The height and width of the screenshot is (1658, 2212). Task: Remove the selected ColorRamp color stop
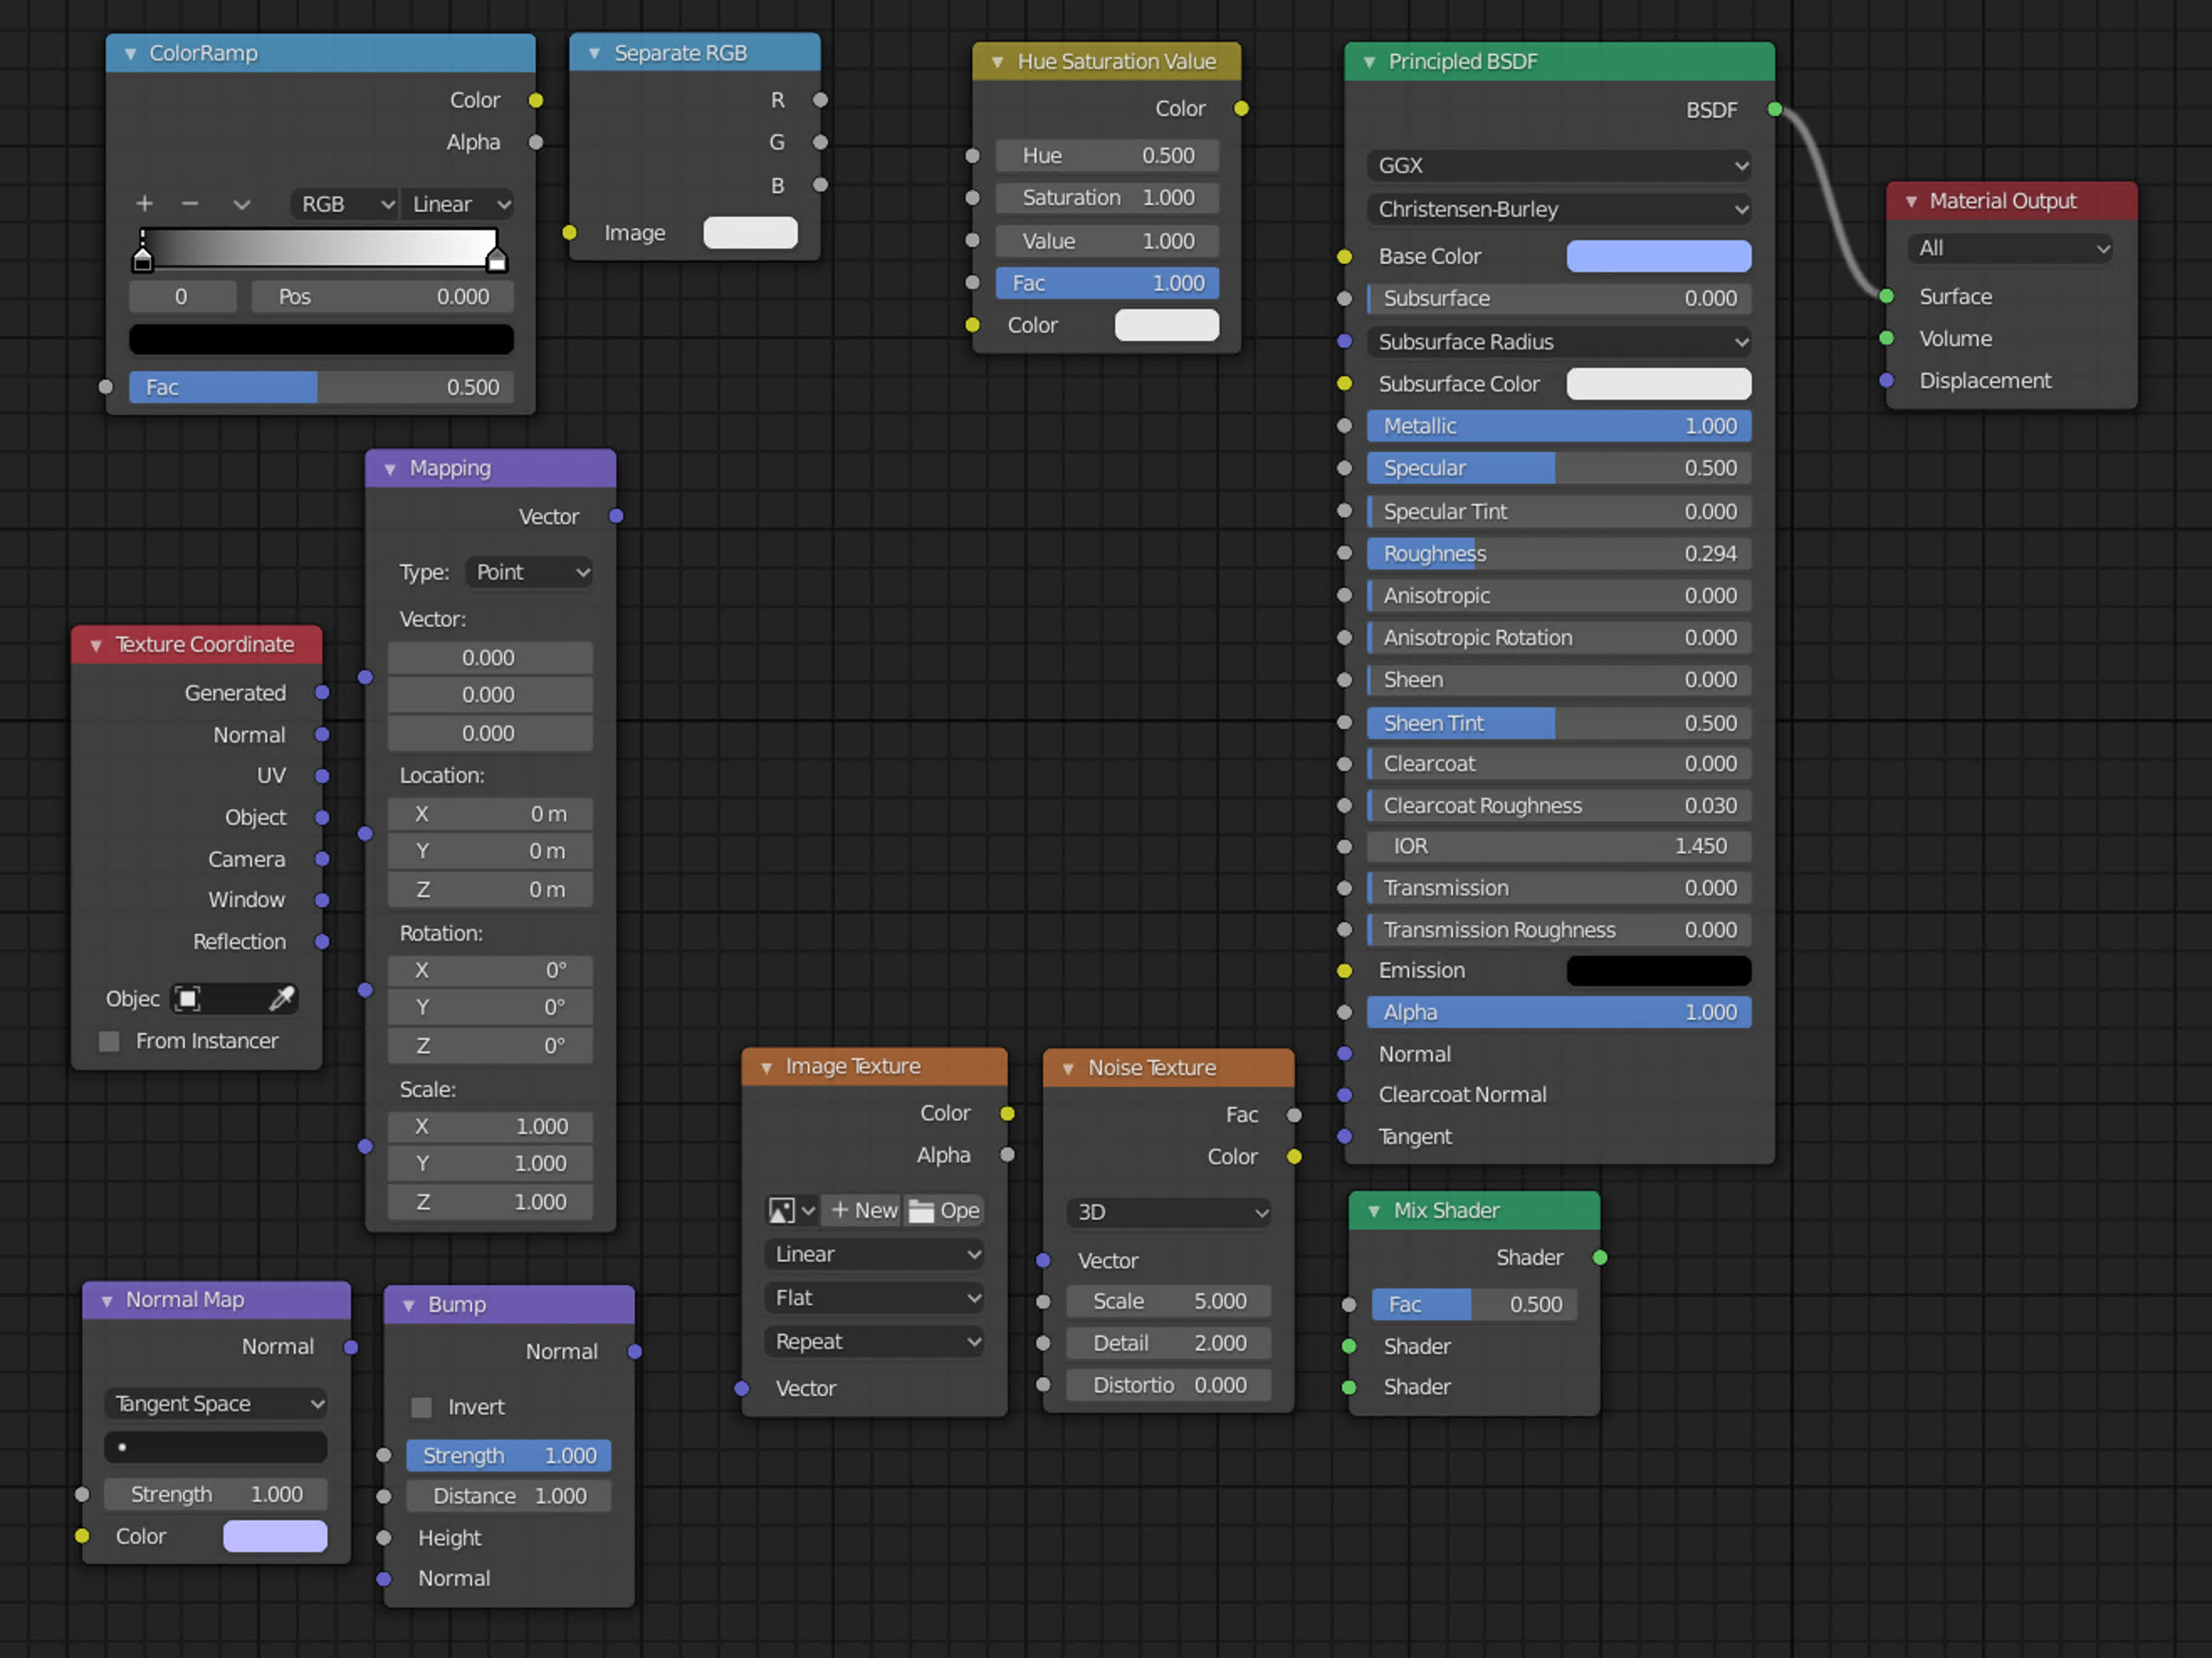click(x=190, y=203)
